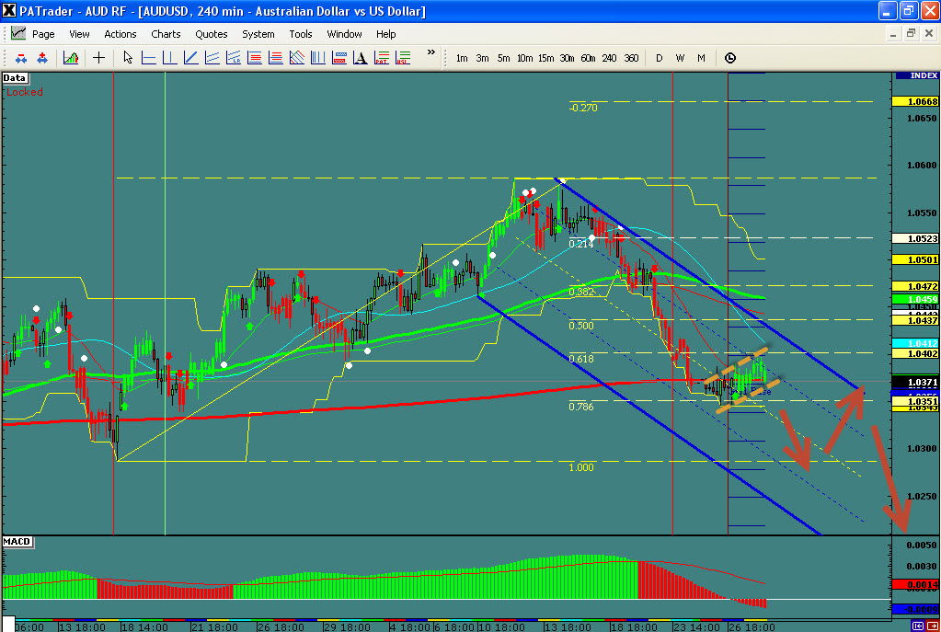Switch chart to 240 minute timeframe
941x632 pixels.
click(x=609, y=58)
